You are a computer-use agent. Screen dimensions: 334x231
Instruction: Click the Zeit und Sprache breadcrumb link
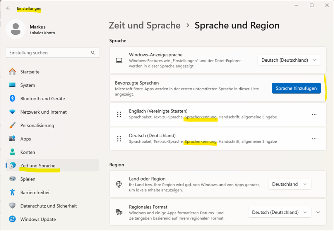145,26
